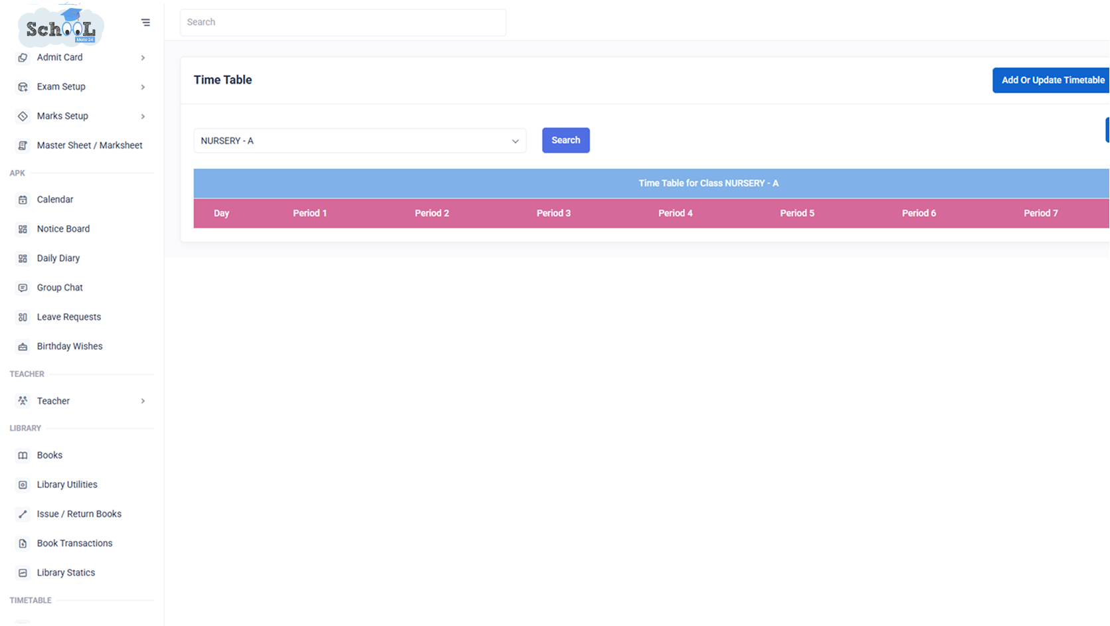The height and width of the screenshot is (626, 1110).
Task: Click the School logo
Action: (61, 26)
